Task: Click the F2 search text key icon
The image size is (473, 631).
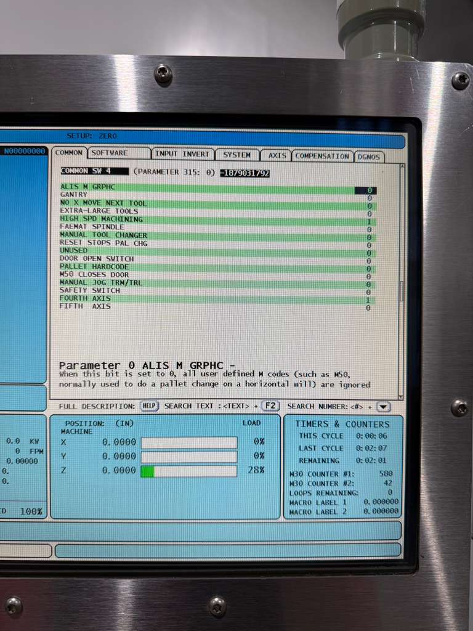Action: click(270, 406)
